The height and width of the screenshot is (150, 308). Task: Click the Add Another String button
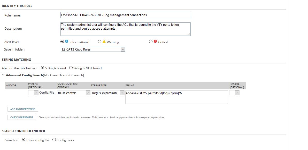tap(23, 109)
